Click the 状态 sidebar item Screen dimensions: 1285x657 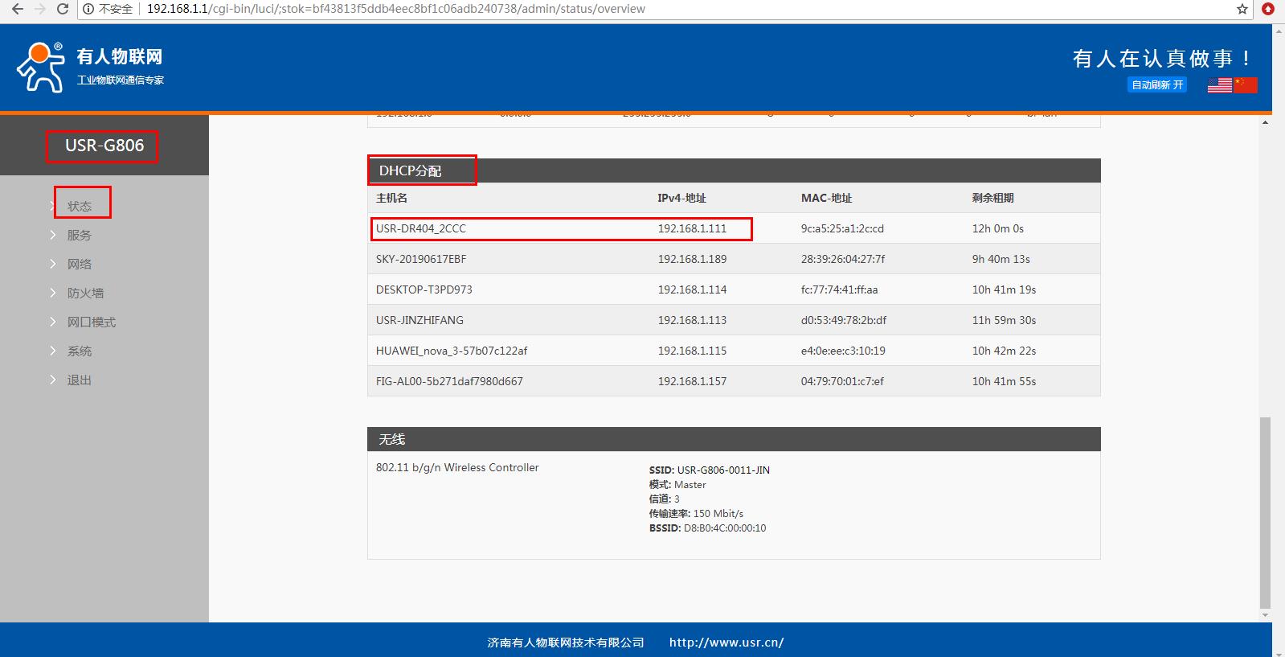(79, 206)
